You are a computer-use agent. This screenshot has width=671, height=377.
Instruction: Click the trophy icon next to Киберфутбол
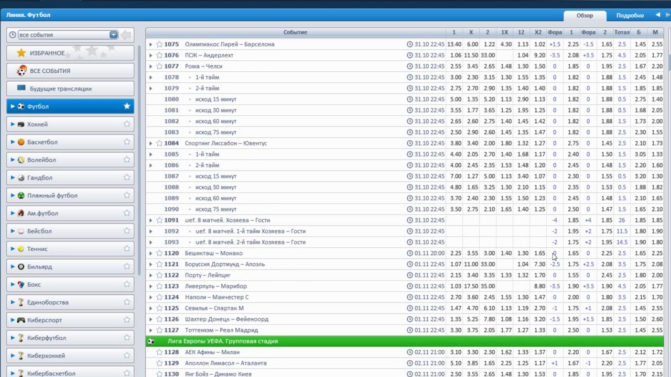click(x=21, y=338)
